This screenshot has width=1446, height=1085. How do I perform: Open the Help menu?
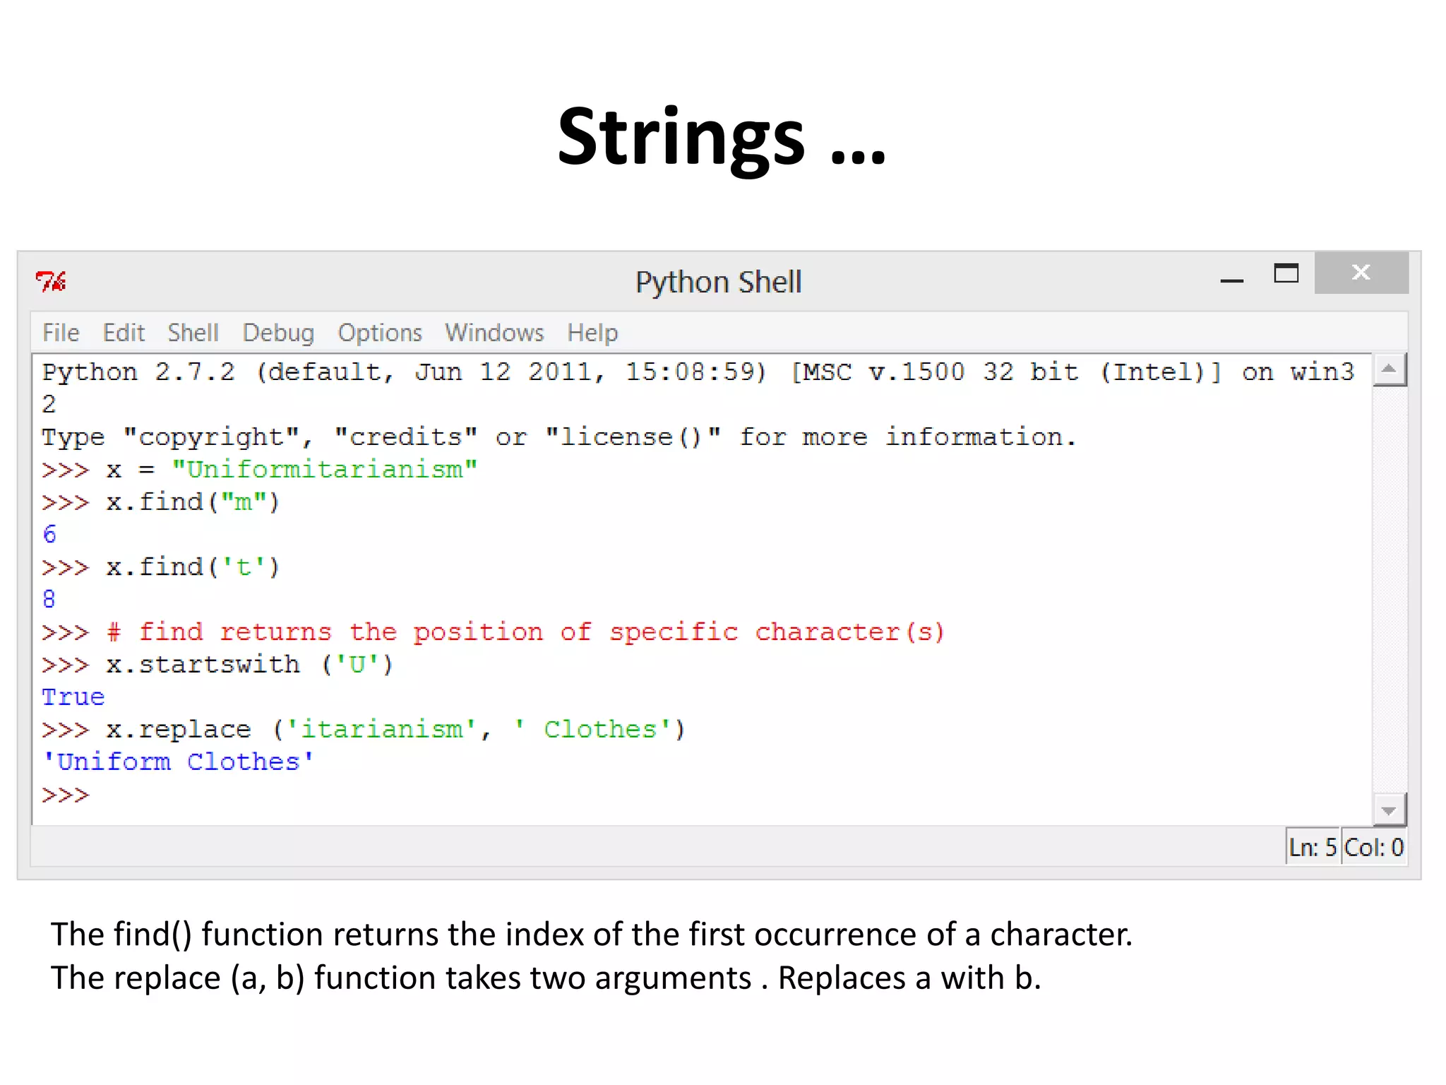592,333
